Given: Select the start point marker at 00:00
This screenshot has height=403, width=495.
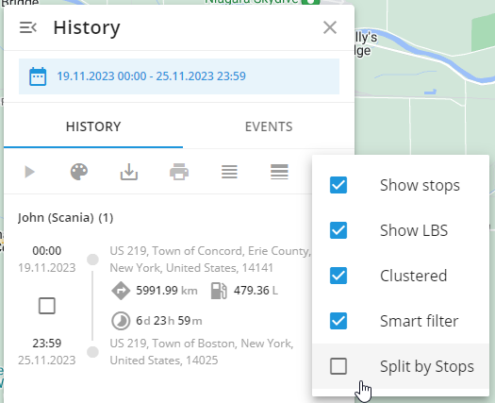Looking at the screenshot, I should pos(92,260).
